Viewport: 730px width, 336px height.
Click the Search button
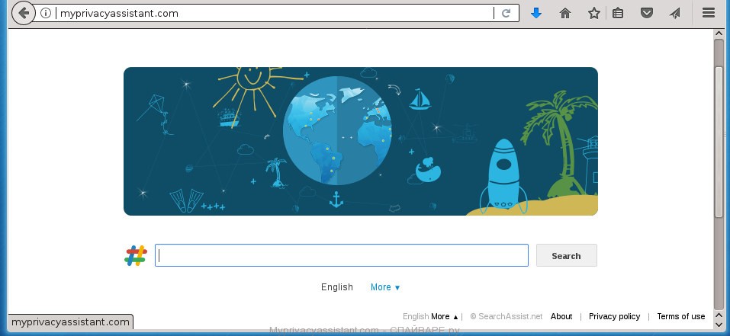566,255
